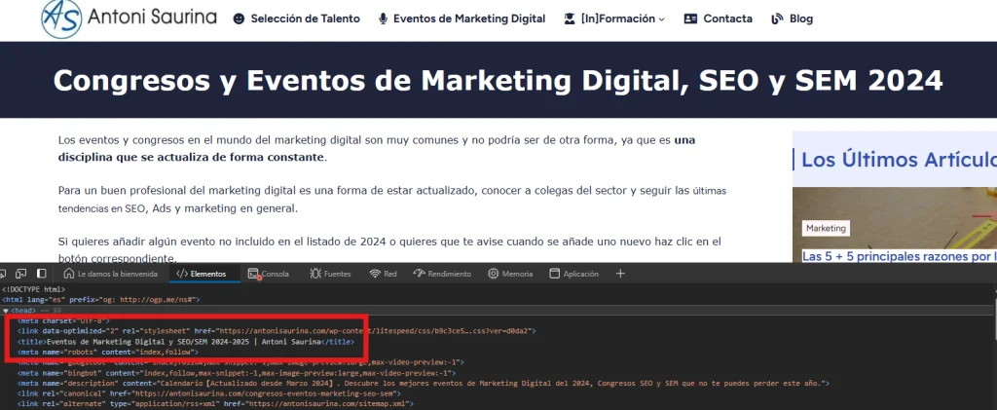This screenshot has width=997, height=410.
Task: Open the Rendimiento panel
Action: 441,274
